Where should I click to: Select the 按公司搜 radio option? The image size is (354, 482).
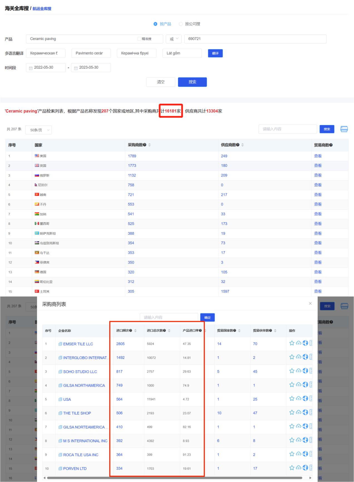[181, 24]
